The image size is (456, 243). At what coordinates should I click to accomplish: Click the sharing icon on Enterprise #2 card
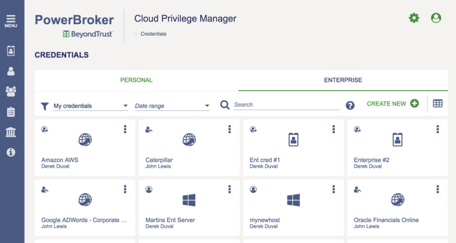click(x=357, y=129)
